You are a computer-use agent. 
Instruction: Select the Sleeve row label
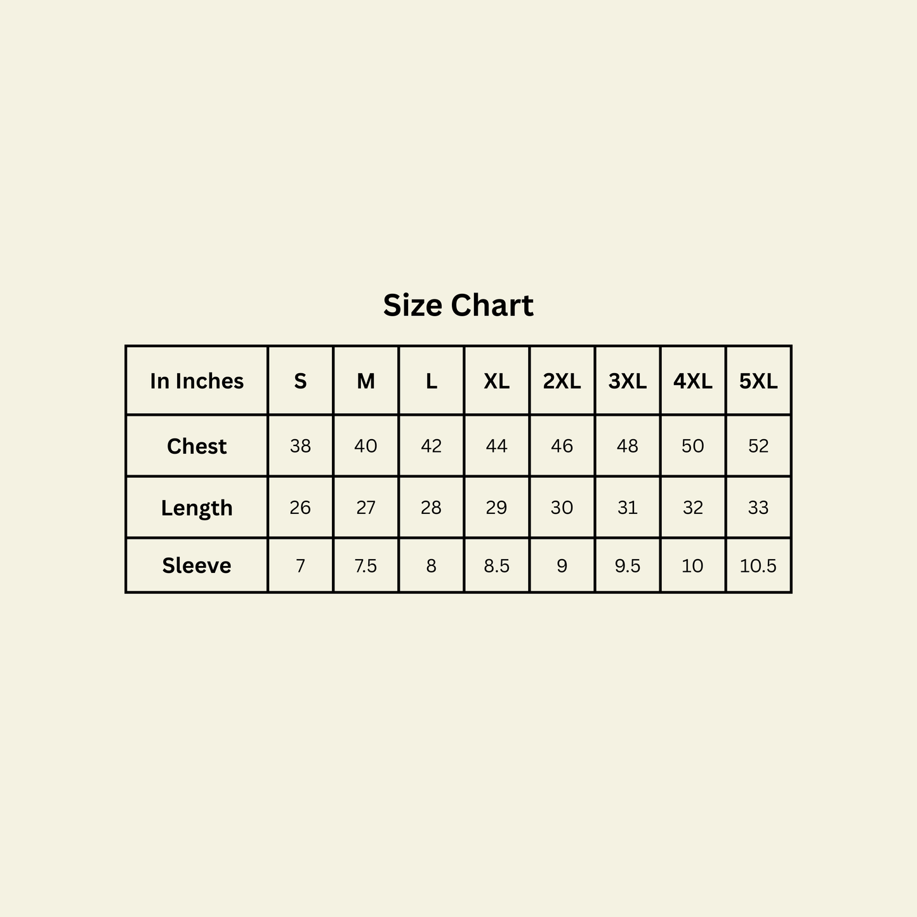pyautogui.click(x=197, y=565)
